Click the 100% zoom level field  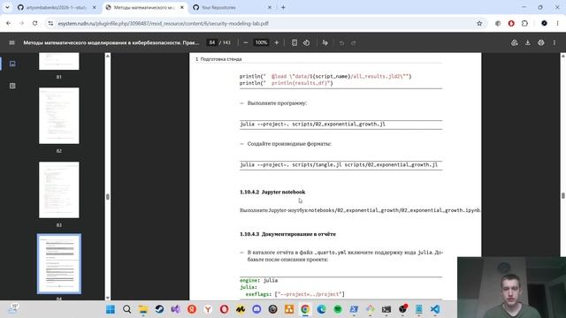coord(261,42)
